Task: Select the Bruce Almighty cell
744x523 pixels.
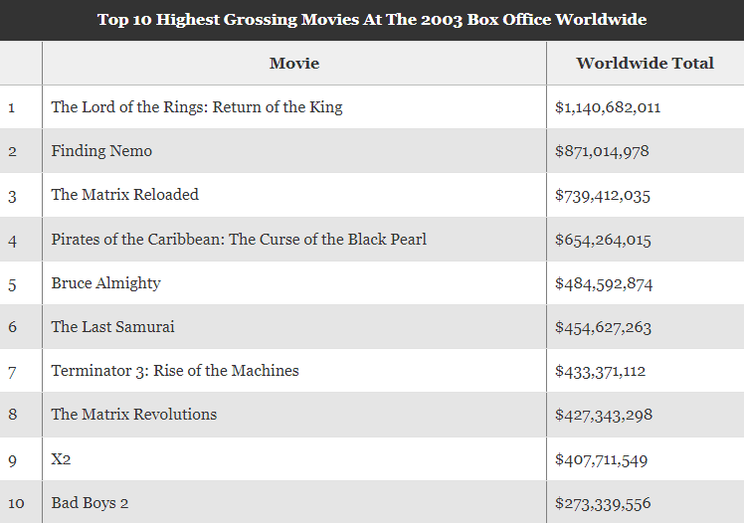Action: [x=106, y=283]
